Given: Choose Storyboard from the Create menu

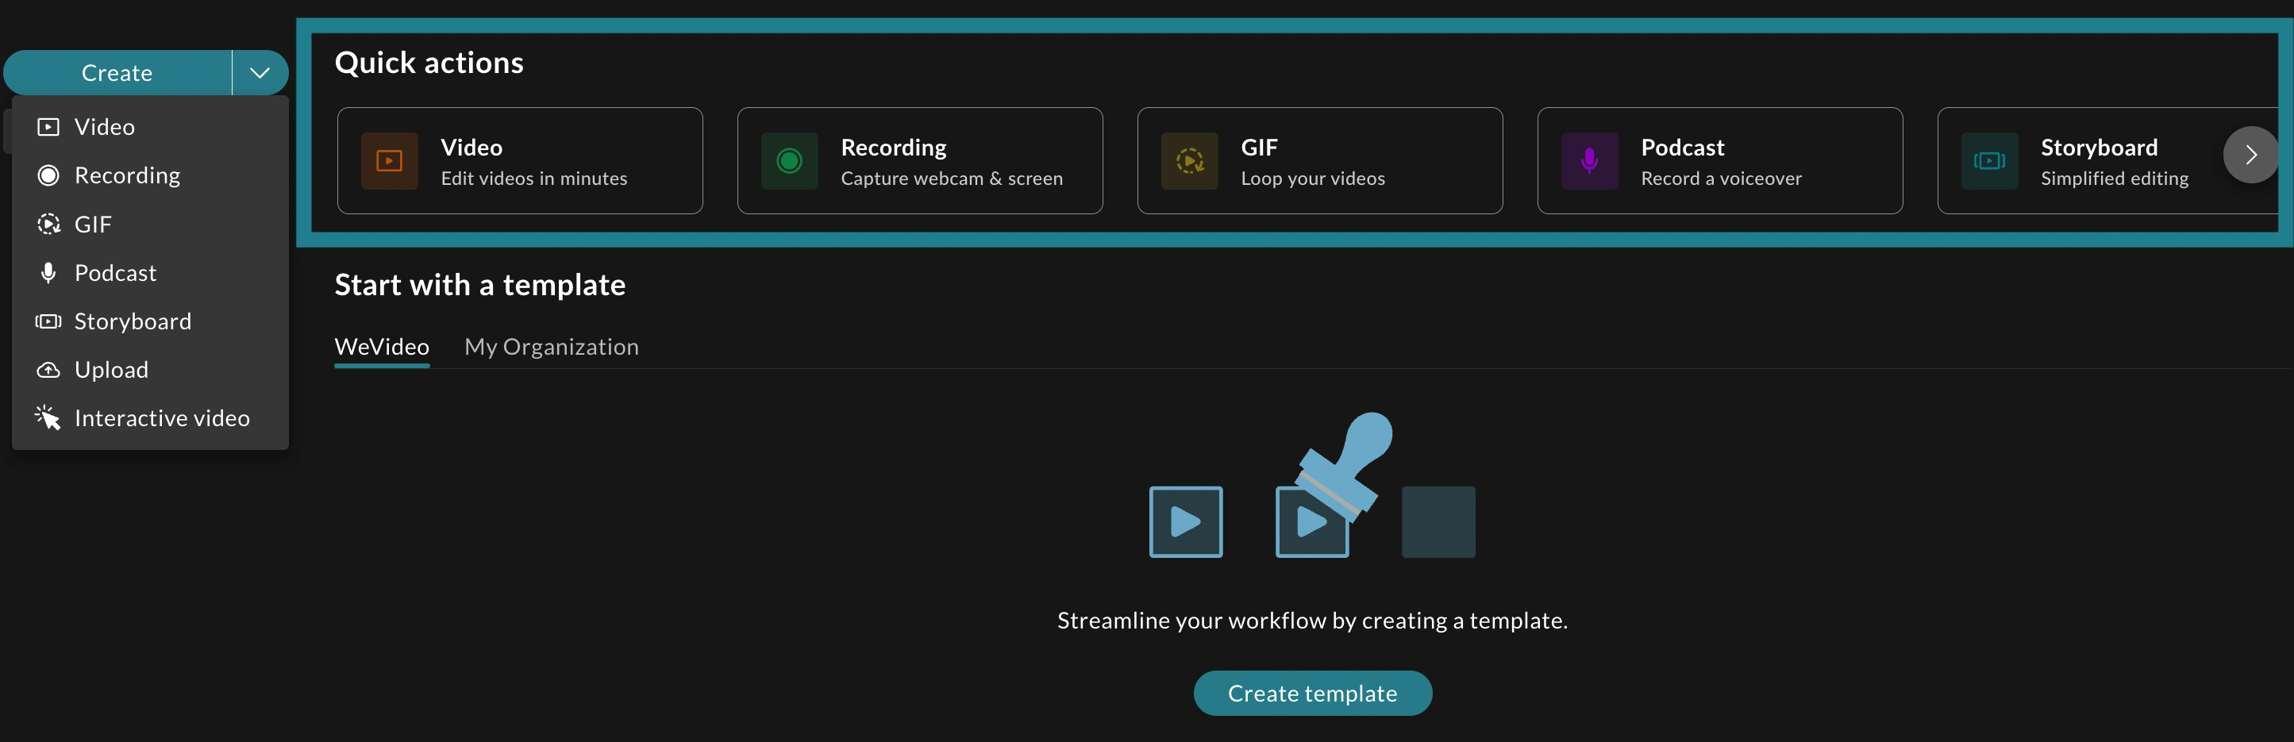Looking at the screenshot, I should pyautogui.click(x=149, y=321).
